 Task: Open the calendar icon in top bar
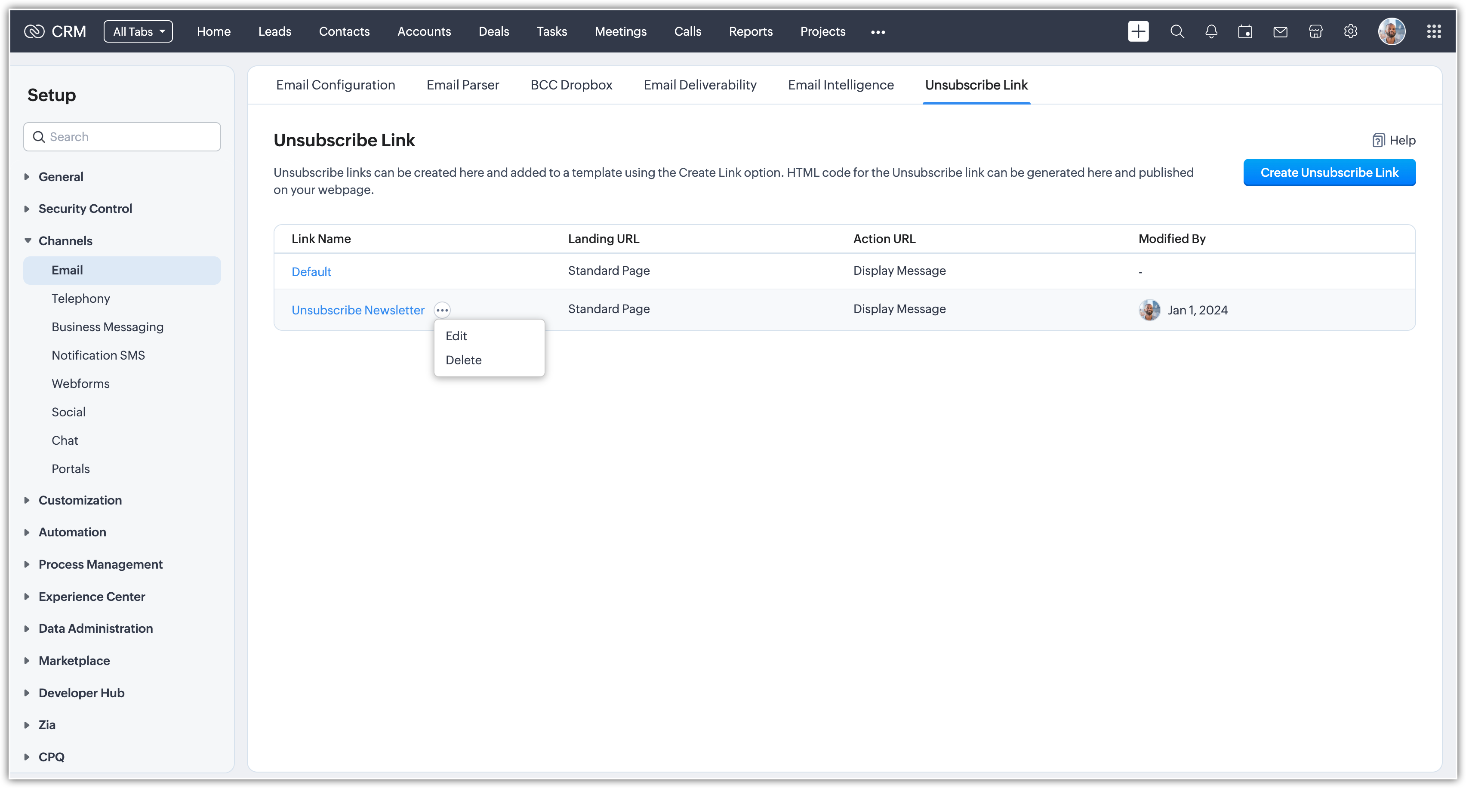click(1245, 31)
